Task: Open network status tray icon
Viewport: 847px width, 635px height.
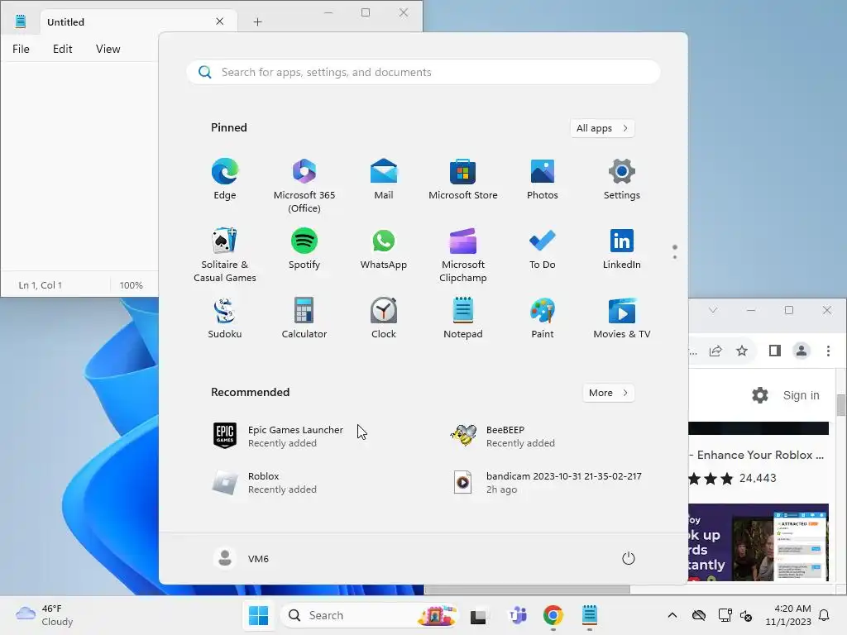Action: (725, 615)
